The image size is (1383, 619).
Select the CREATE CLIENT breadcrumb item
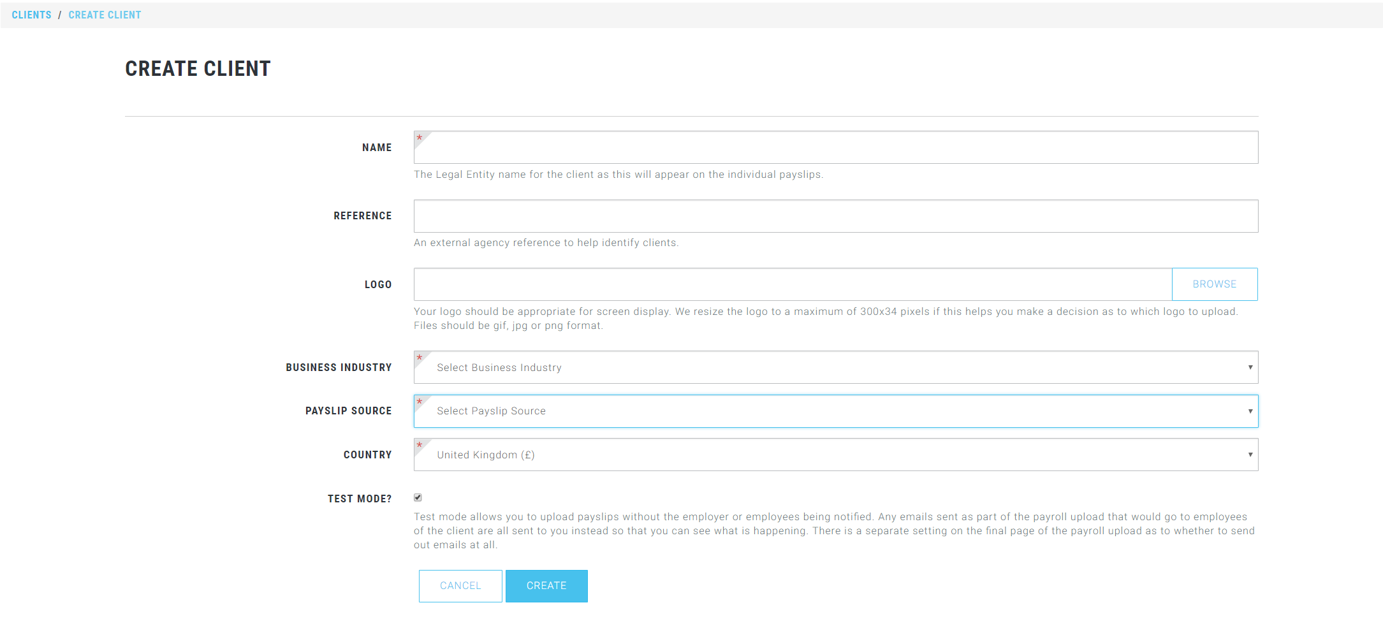tap(105, 14)
